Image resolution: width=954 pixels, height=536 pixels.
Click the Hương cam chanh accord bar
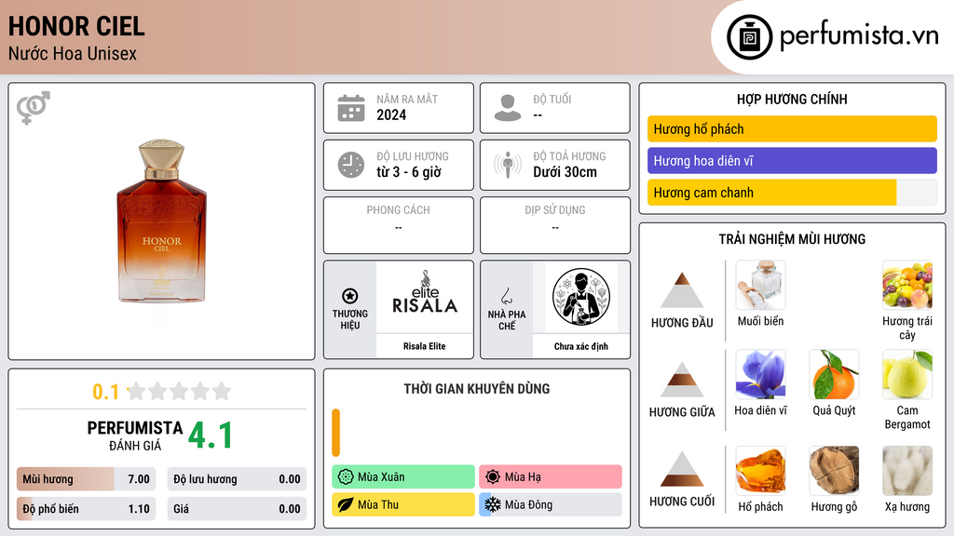(x=792, y=193)
